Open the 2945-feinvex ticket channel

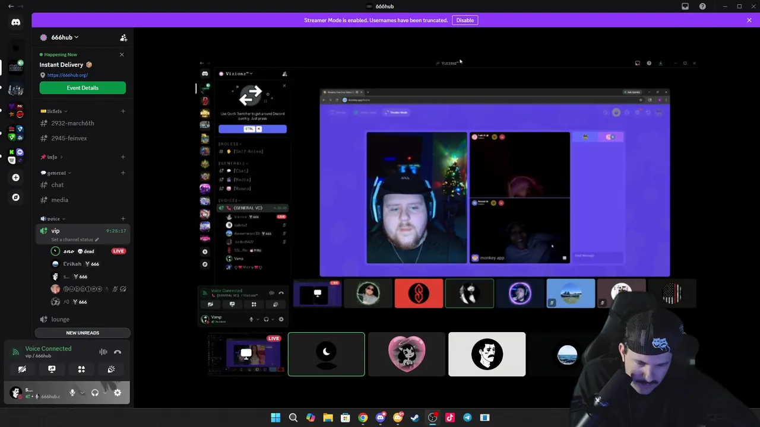coord(83,138)
